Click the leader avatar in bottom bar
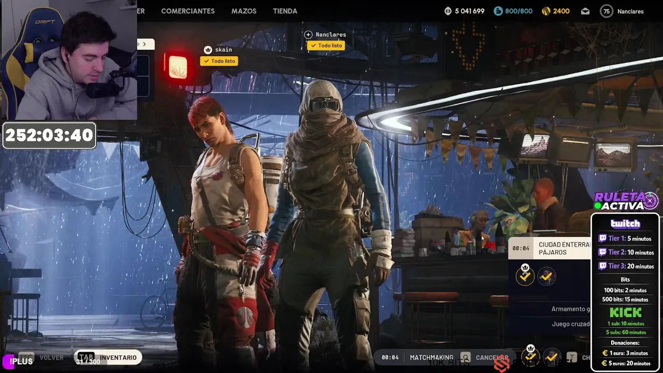 coord(530,357)
